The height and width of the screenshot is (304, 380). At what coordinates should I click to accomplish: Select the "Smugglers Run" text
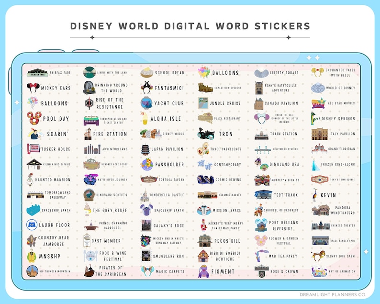[168, 256]
